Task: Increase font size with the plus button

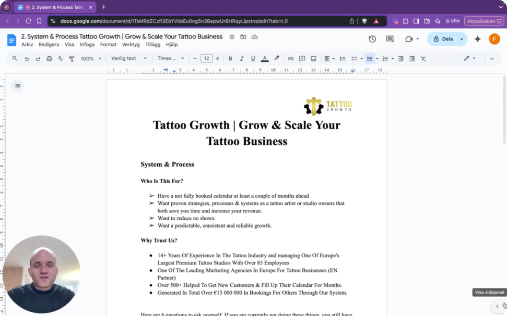Action: pyautogui.click(x=218, y=58)
